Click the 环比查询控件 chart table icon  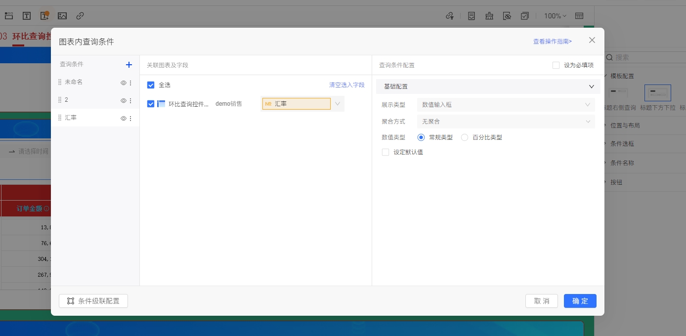[x=161, y=104]
